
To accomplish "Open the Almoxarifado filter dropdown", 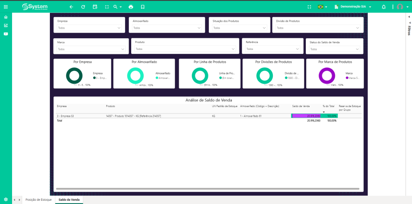I will pos(166,28).
